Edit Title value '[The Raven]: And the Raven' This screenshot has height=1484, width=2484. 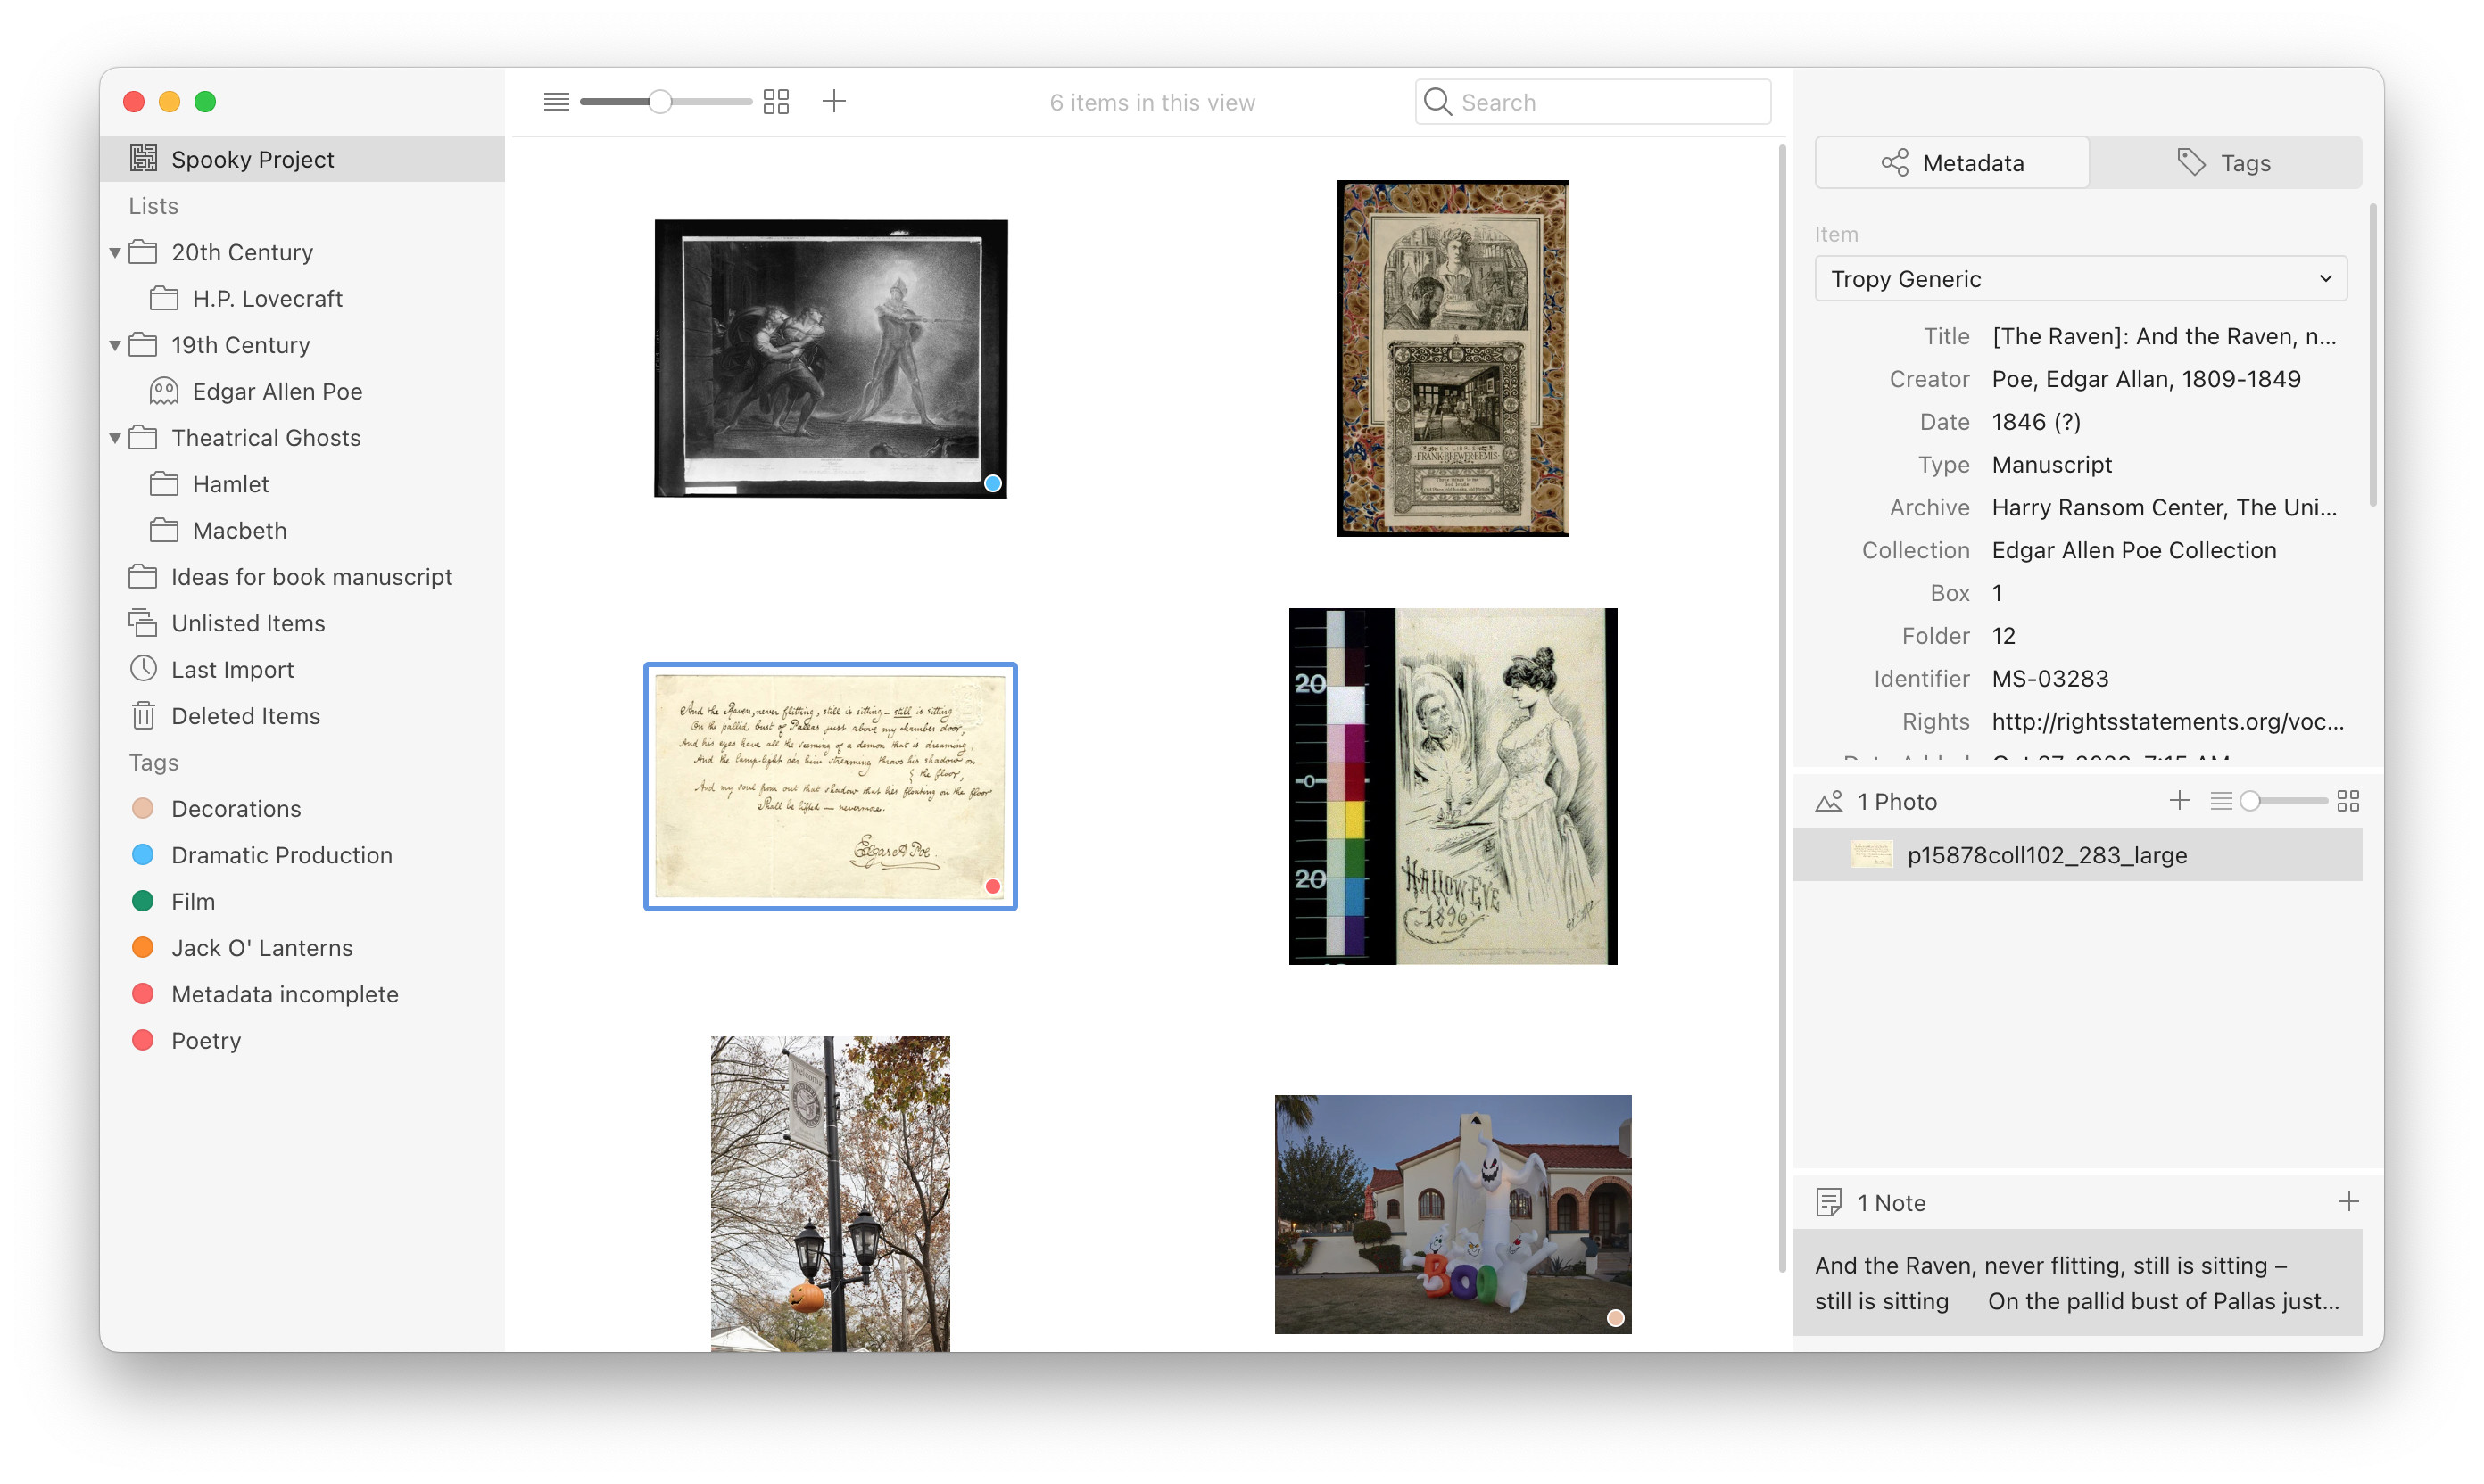(2164, 336)
